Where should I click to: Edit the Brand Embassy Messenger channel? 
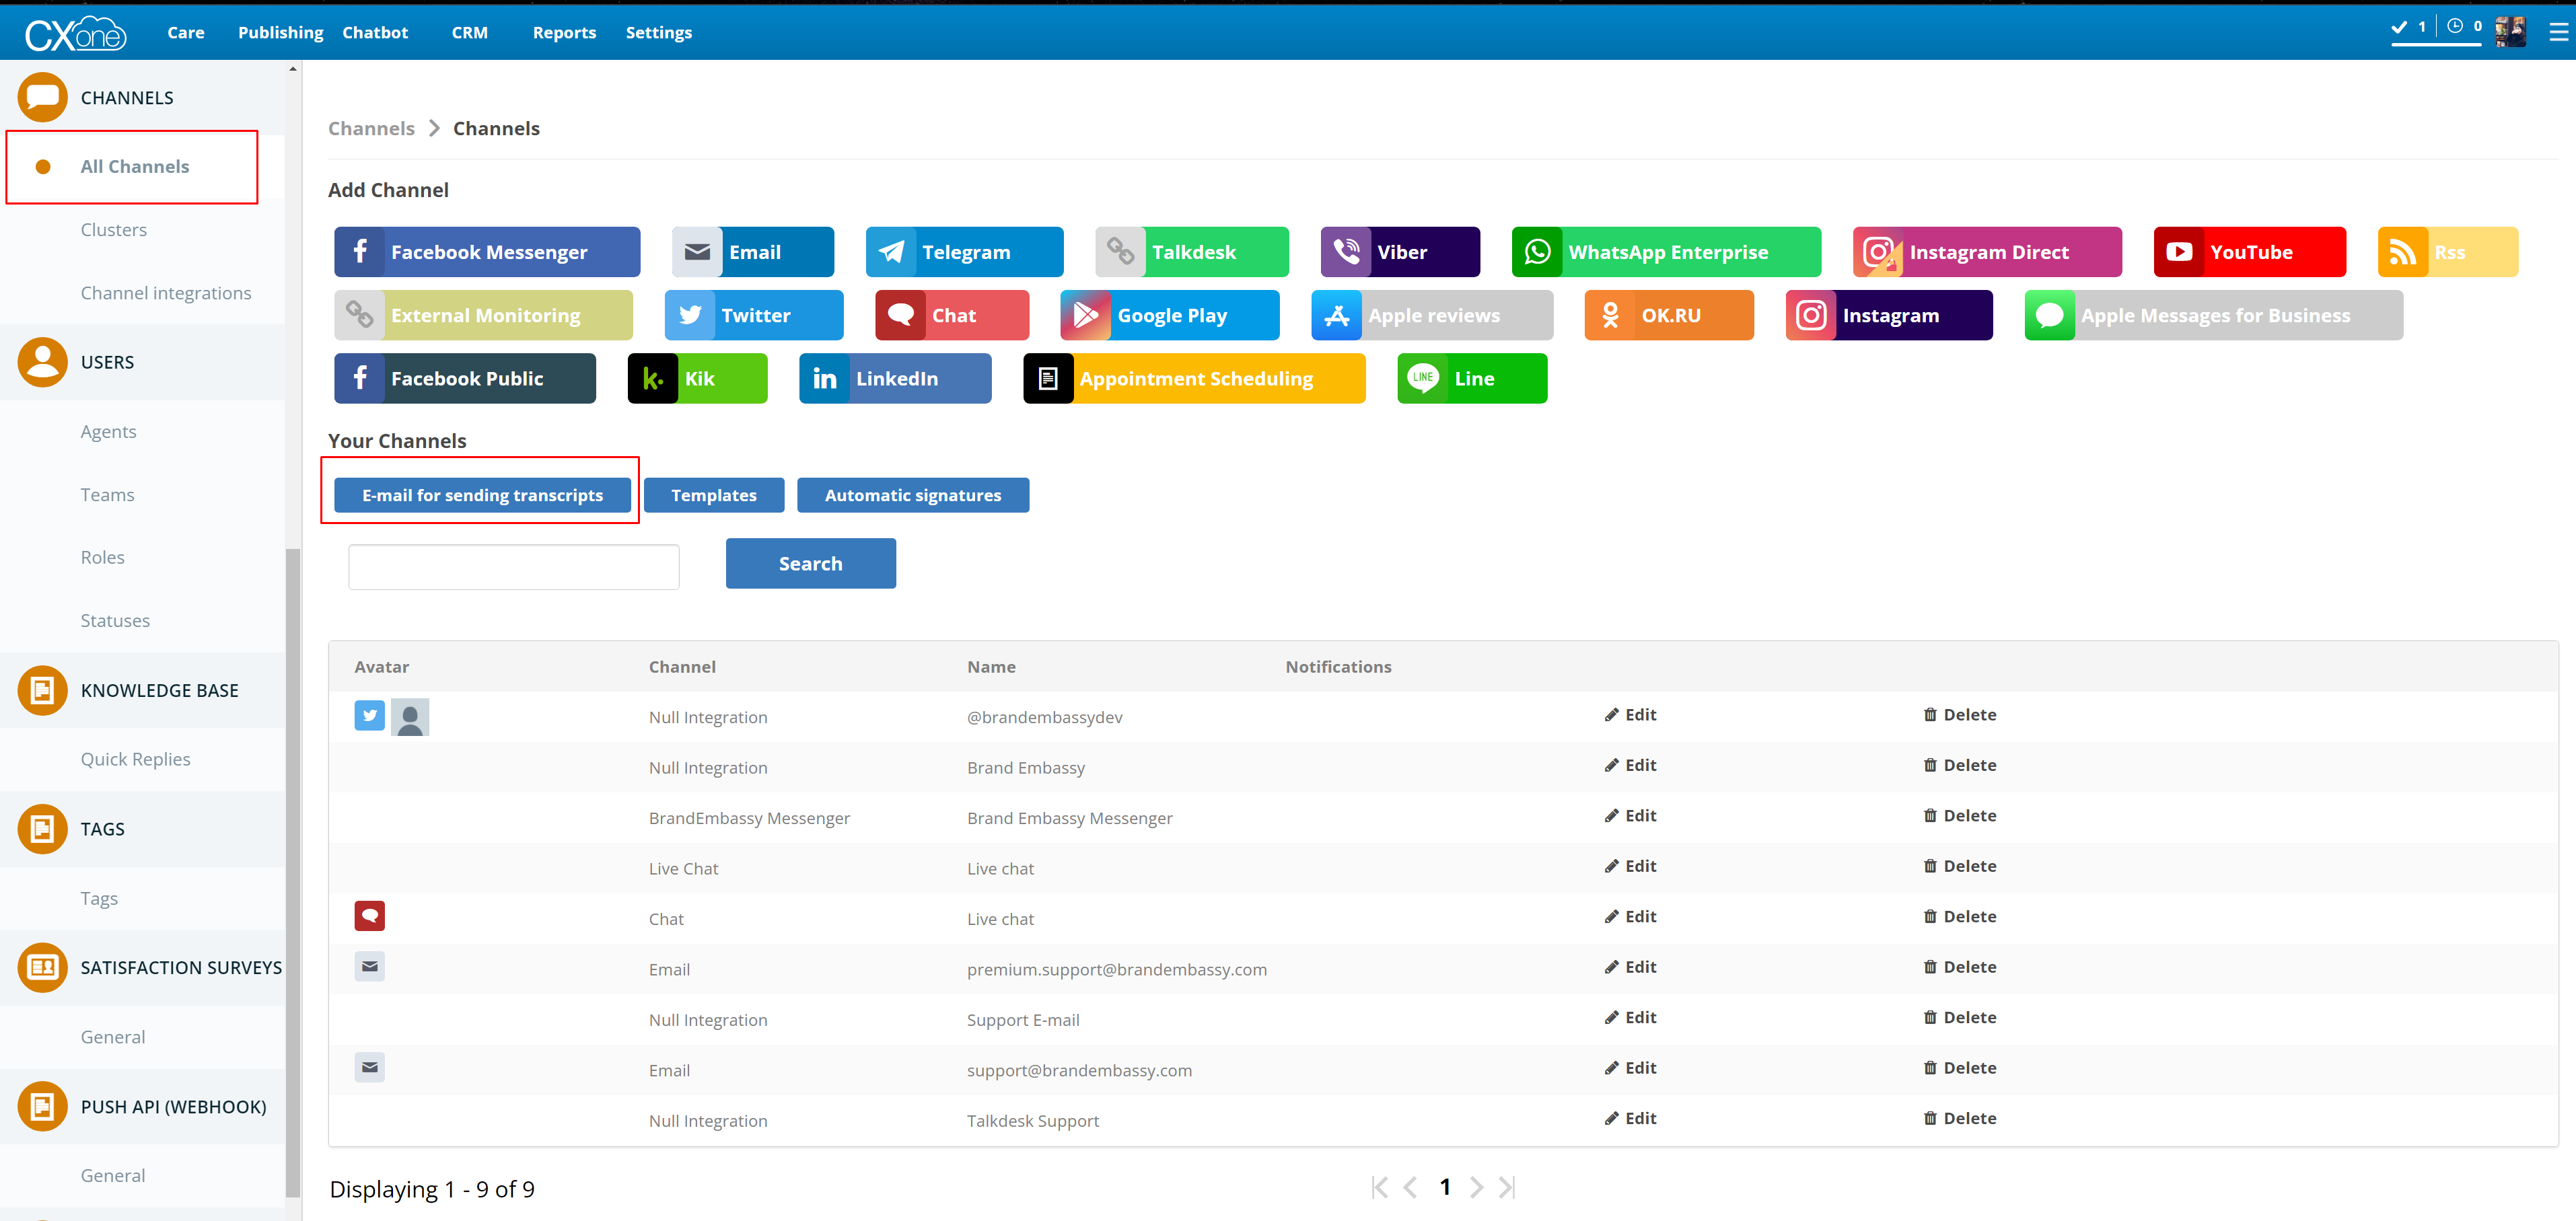[1631, 815]
